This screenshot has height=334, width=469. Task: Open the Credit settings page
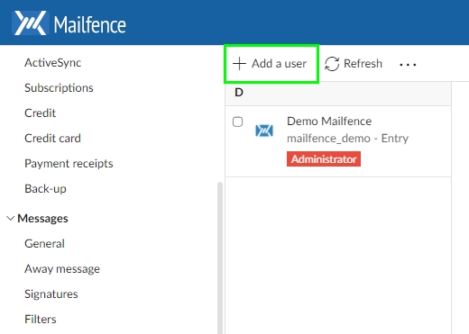coord(41,113)
